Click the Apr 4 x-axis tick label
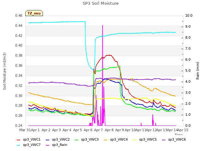 (x=67, y=130)
